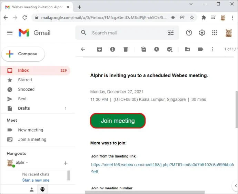Open Gmail support help icon
The width and height of the screenshot is (238, 194).
point(189,33)
